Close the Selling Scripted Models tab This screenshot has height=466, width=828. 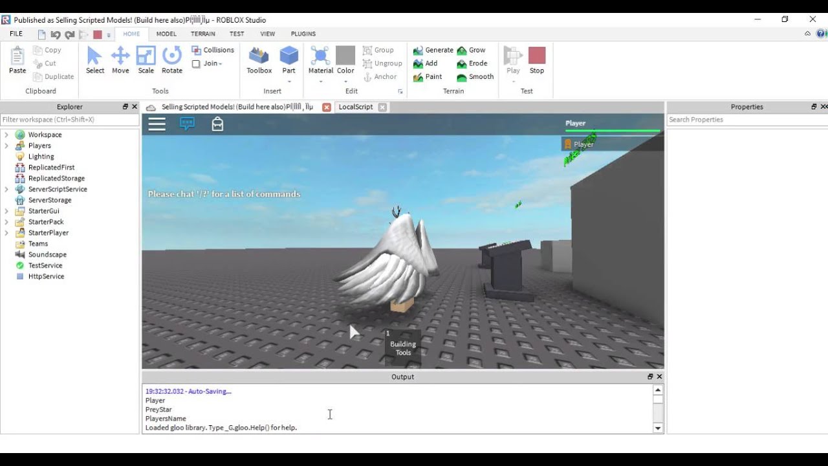[327, 107]
